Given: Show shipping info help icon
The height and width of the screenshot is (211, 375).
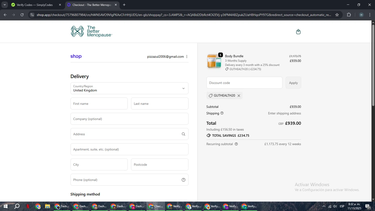Looking at the screenshot, I should pos(222,113).
